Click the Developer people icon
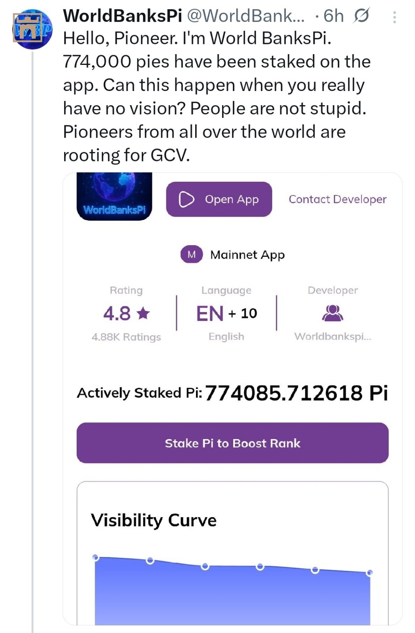Screen dimensions: 415x633 click(333, 313)
